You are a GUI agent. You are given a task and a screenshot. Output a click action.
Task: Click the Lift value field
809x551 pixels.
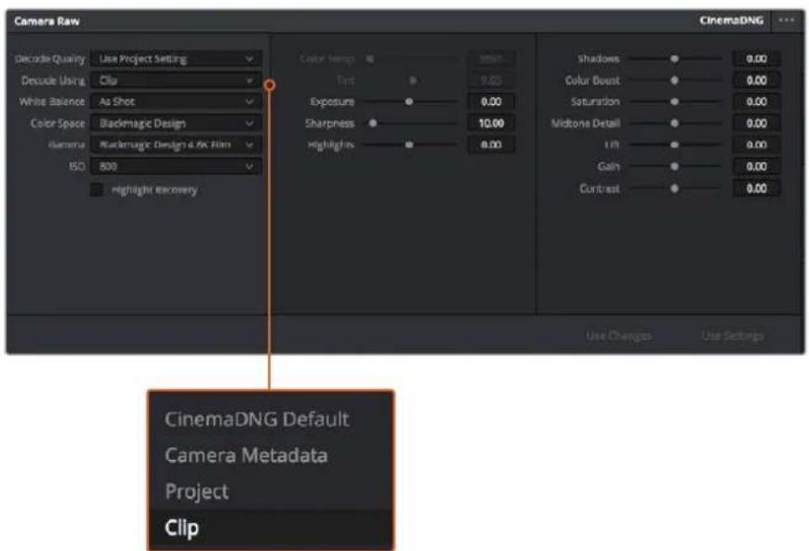pos(756,145)
